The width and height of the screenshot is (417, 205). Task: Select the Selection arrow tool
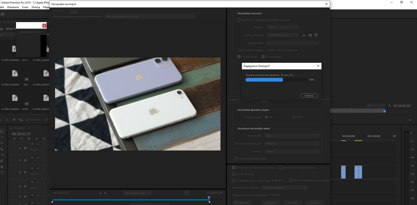[2, 131]
